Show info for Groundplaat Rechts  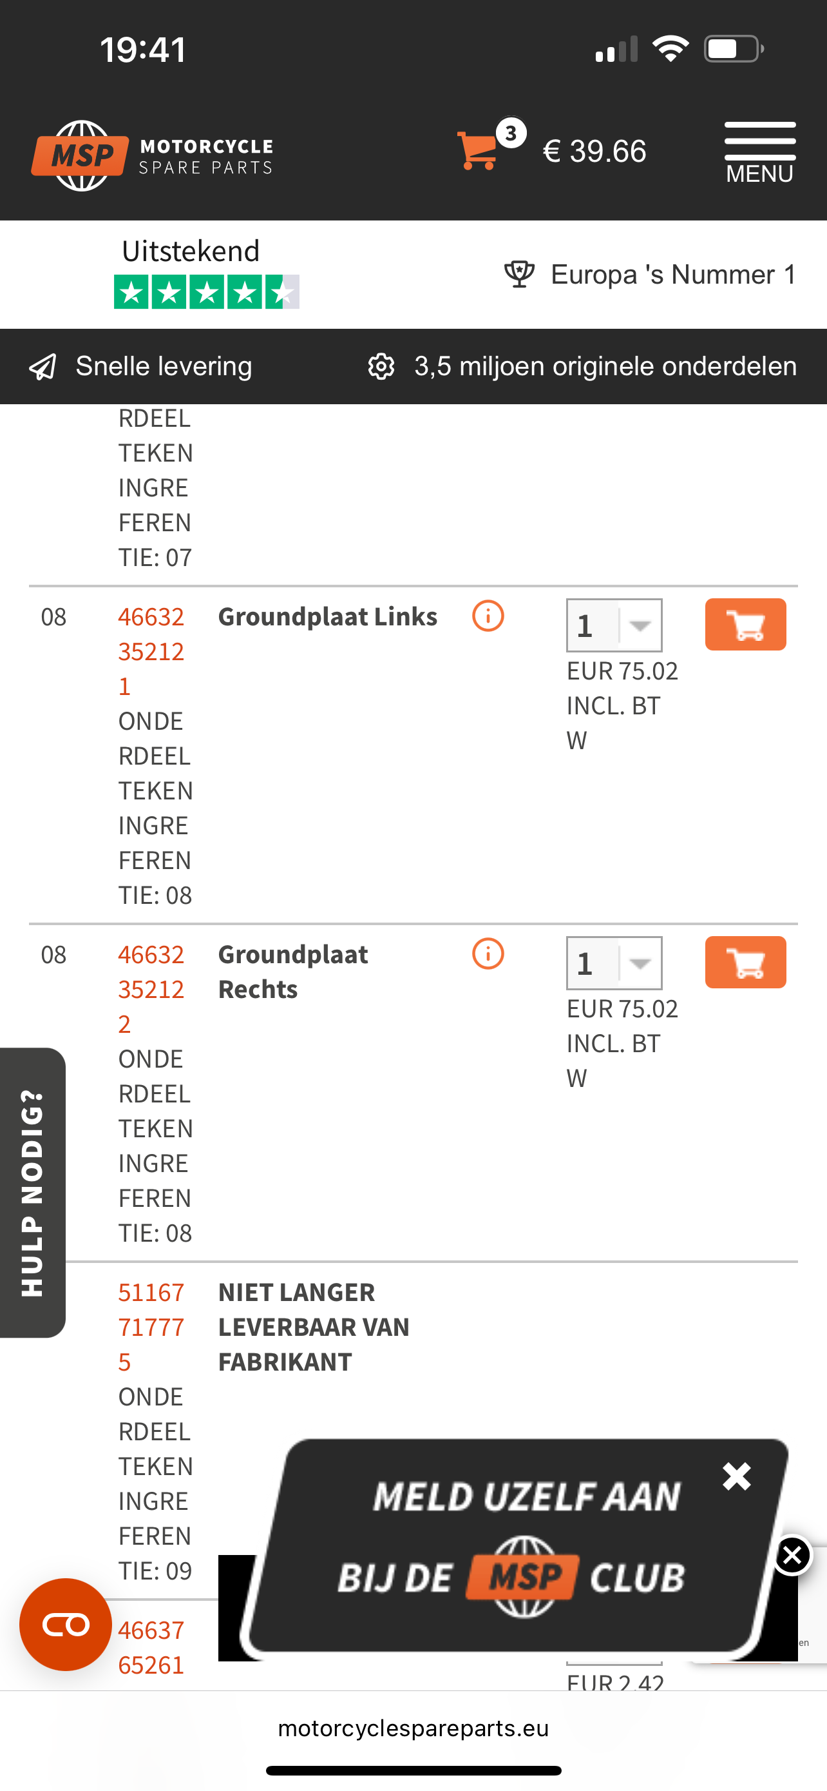(x=488, y=954)
